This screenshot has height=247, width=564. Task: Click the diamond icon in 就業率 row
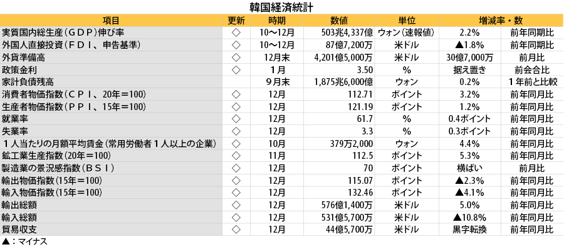coord(236,119)
